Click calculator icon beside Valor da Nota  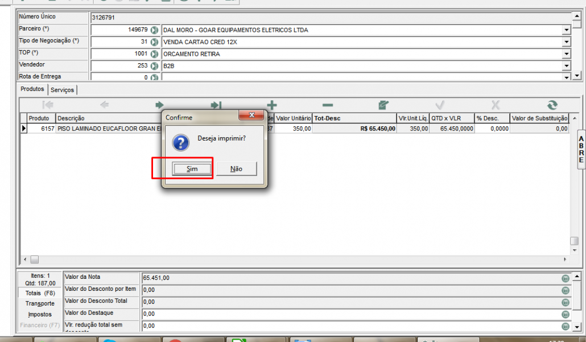(565, 278)
